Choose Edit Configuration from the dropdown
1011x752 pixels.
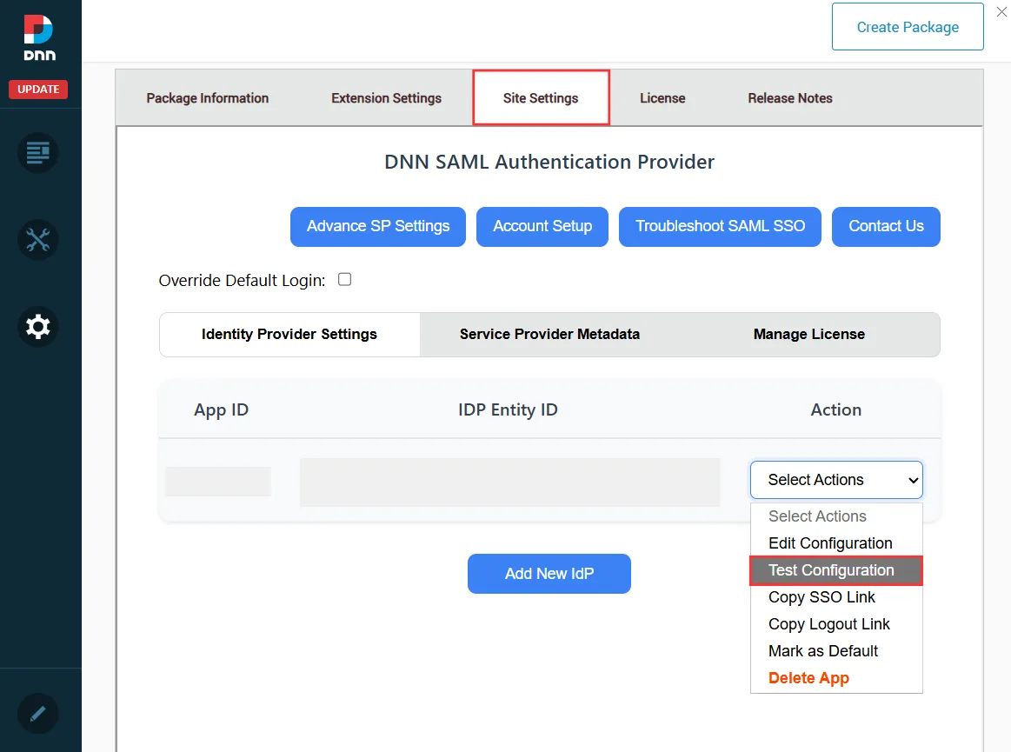836,543
